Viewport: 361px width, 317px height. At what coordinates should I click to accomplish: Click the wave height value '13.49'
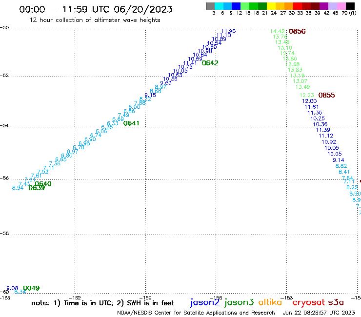303,87
